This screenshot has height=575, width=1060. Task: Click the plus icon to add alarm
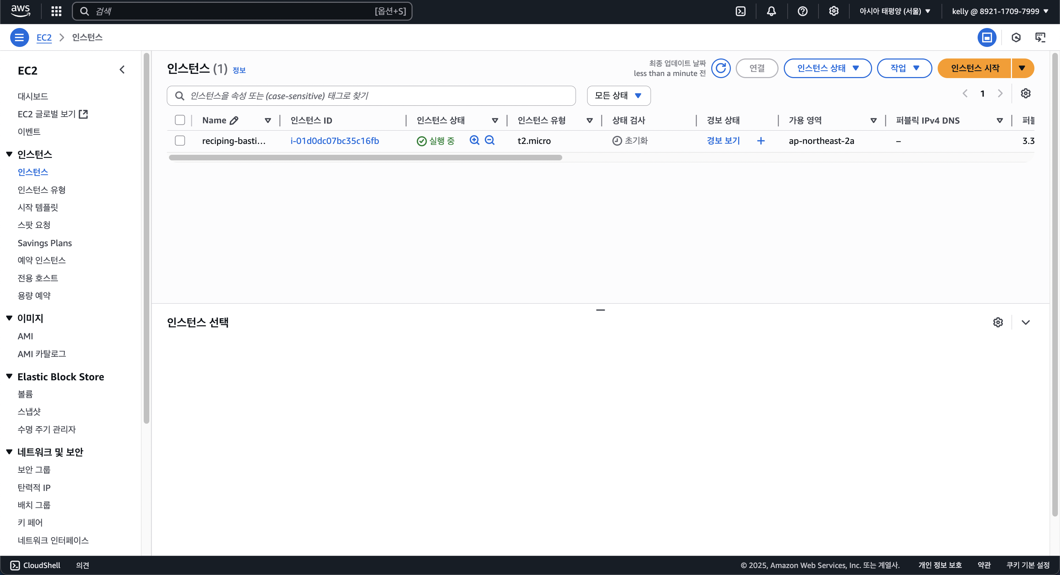click(761, 141)
